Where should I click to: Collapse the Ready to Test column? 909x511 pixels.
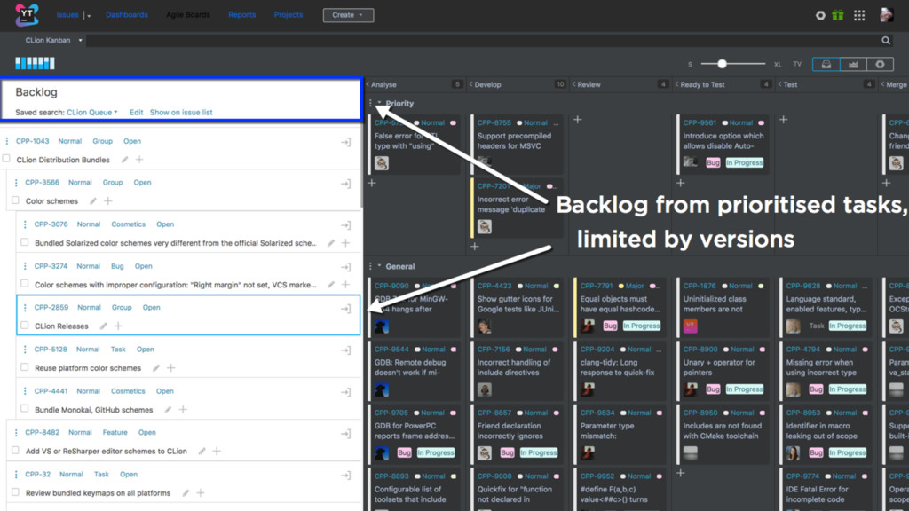(x=676, y=84)
